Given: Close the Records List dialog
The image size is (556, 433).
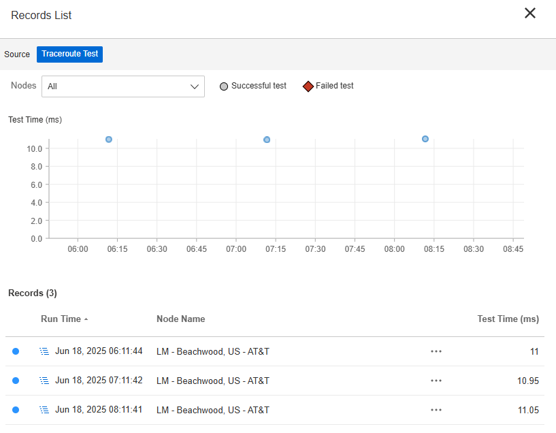Looking at the screenshot, I should [x=530, y=13].
